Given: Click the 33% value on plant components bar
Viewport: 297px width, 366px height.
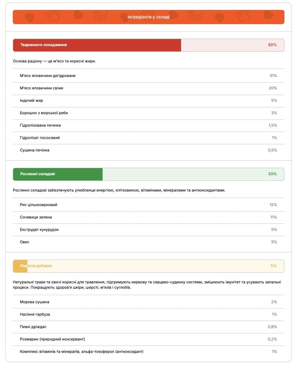Looking at the screenshot, I should [272, 174].
